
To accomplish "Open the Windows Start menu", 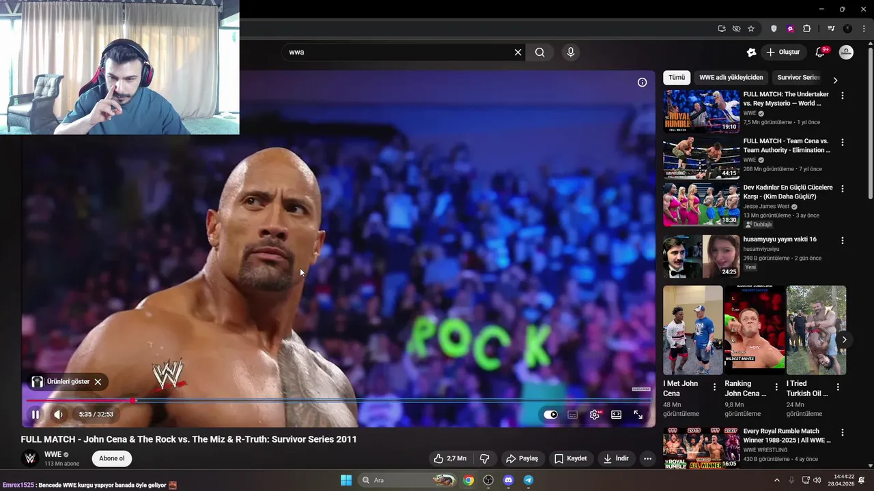I will (x=346, y=480).
